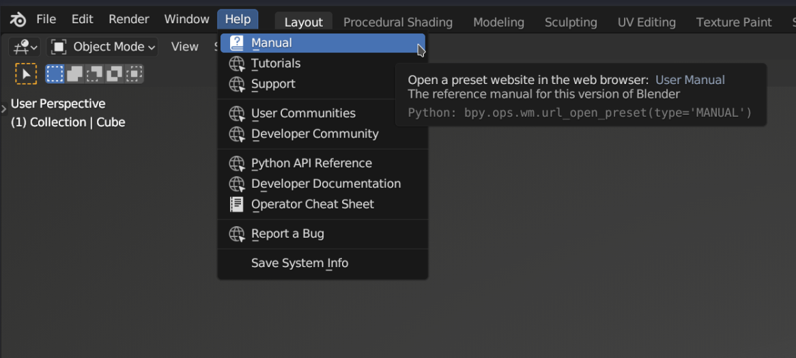
Task: Choose the Invert Existing Selection icon
Action: click(115, 73)
